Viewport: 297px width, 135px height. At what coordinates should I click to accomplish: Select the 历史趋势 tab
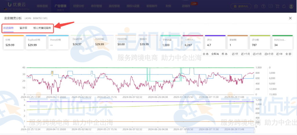[x=8, y=28]
